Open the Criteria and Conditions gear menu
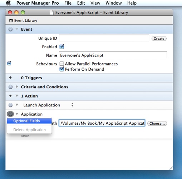 pos(10,87)
